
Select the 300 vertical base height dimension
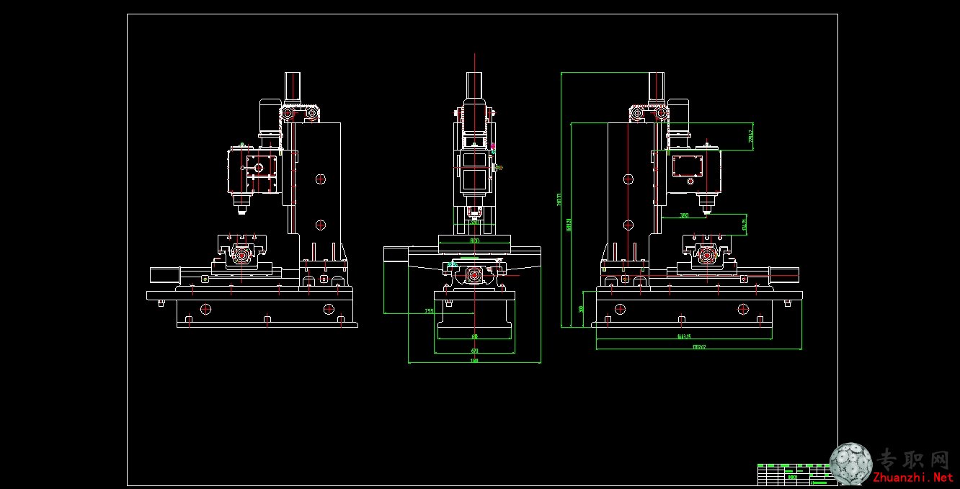coord(581,308)
